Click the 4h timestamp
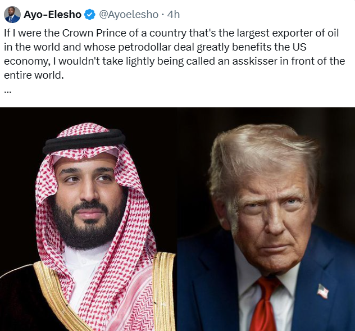This screenshot has width=355, height=331. point(174,14)
